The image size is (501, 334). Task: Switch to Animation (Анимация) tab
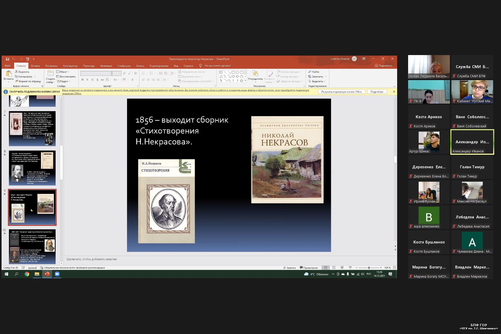click(106, 66)
